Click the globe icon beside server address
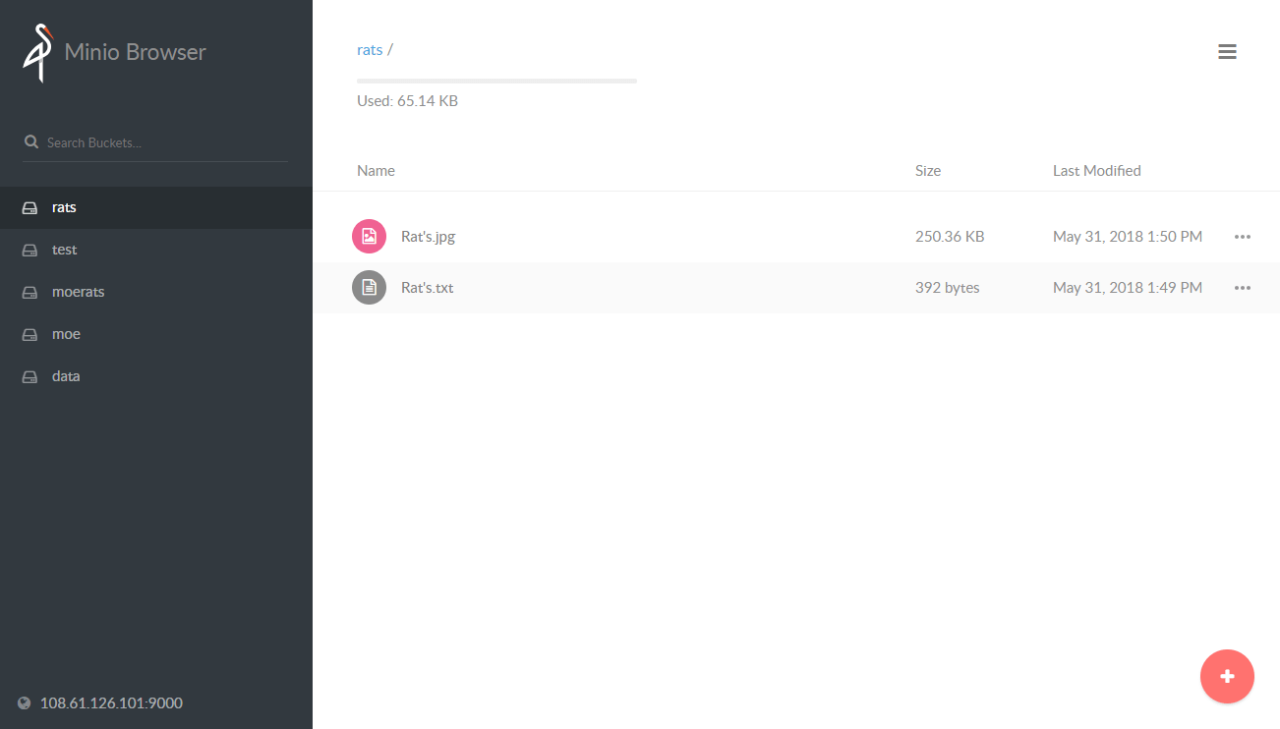1280x729 pixels. 25,703
